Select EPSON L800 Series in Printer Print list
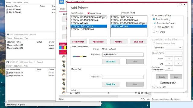This screenshot has height=108, width=193. click(129, 17)
